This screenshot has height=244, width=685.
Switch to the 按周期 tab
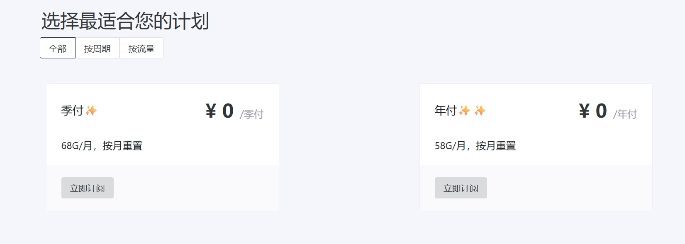click(x=97, y=48)
